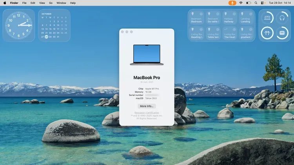Click the MacBook battery ring widget
The image size is (294, 165).
pos(267,18)
